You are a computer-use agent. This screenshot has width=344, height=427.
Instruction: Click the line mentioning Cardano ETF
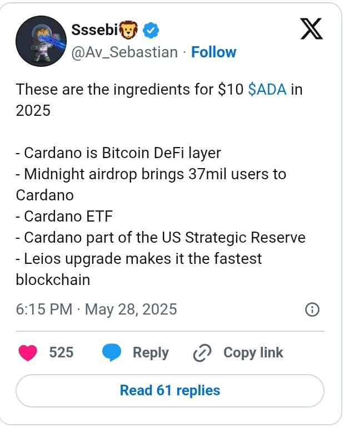click(64, 216)
